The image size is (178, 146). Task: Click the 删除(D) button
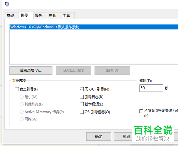pos(112,70)
